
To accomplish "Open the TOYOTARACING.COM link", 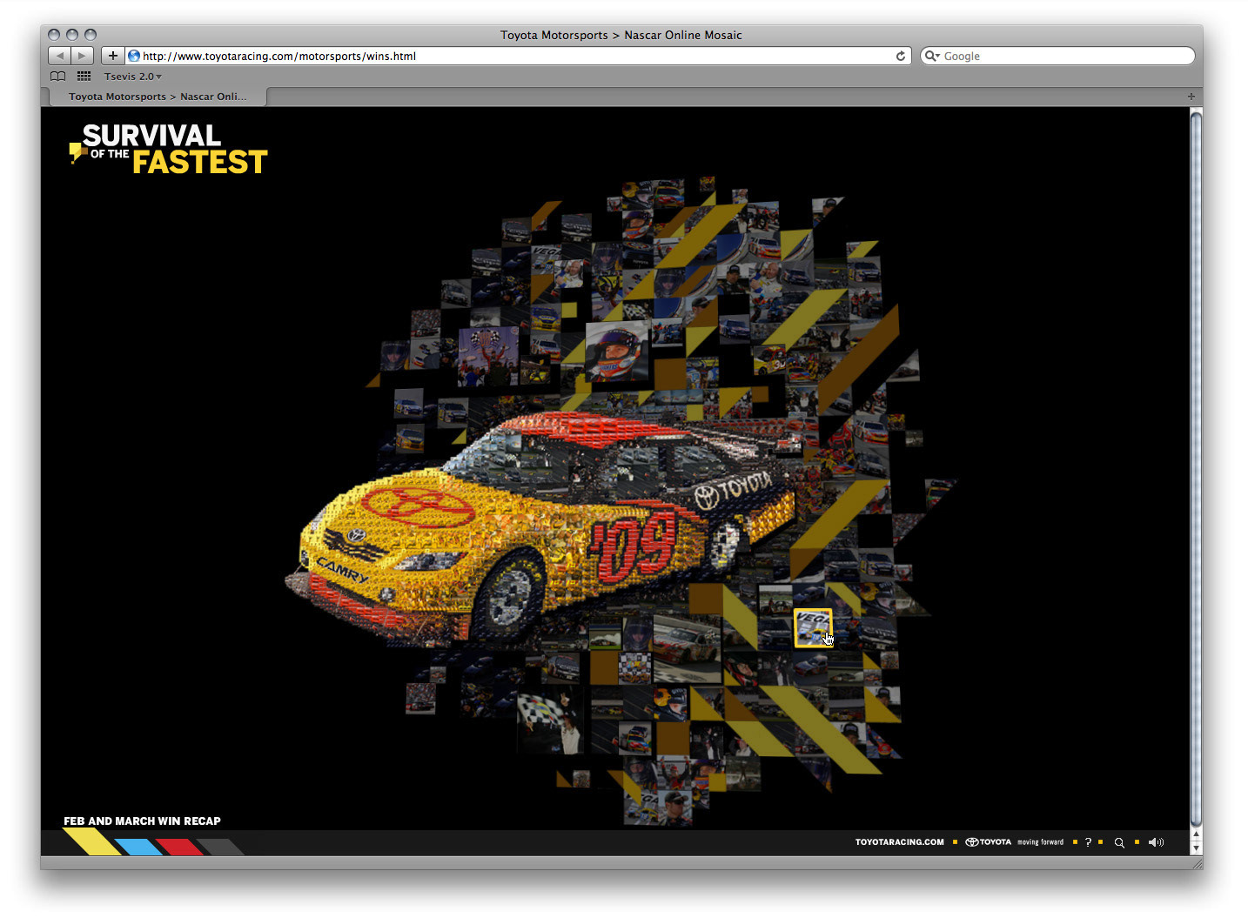I will 899,842.
